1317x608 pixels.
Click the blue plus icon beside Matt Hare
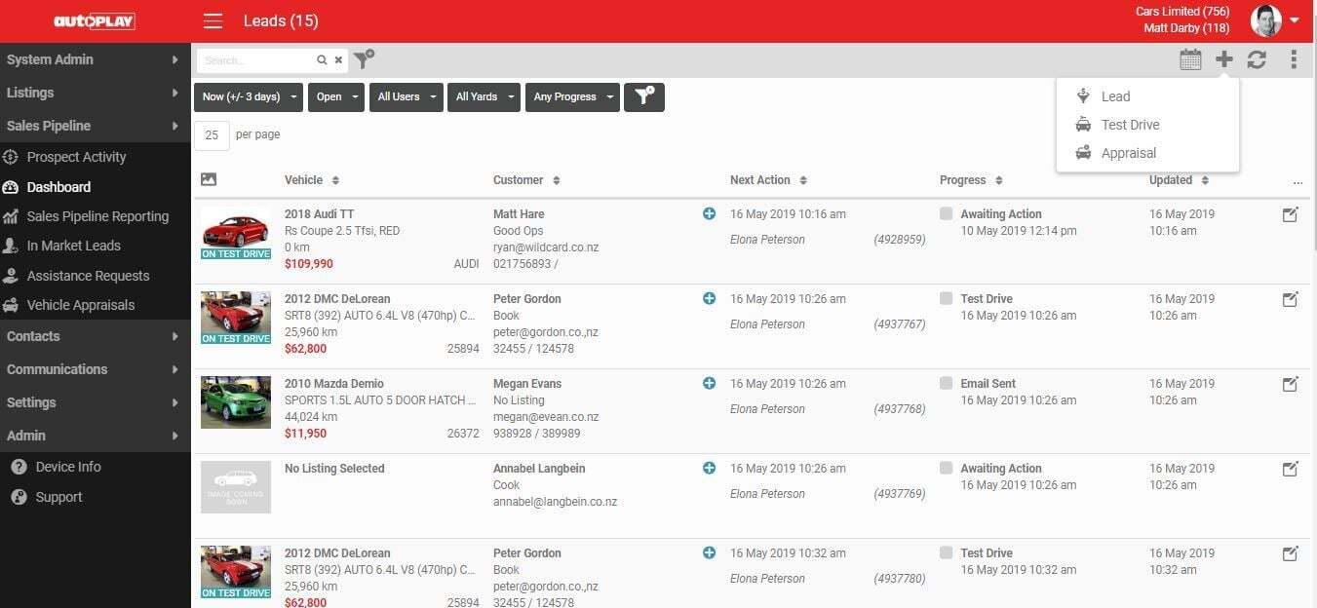click(709, 213)
